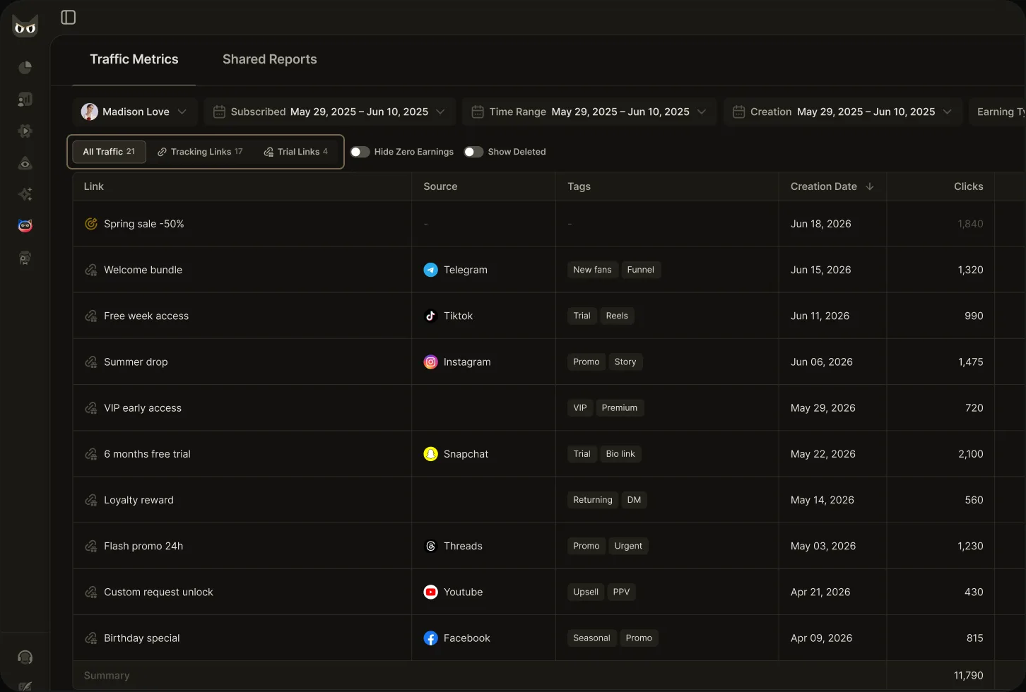Image resolution: width=1026 pixels, height=692 pixels.
Task: Select the Tracking Links filter tab
Action: [200, 152]
